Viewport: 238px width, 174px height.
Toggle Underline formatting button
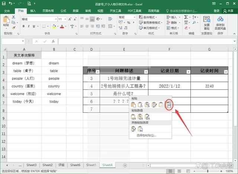tap(34, 26)
